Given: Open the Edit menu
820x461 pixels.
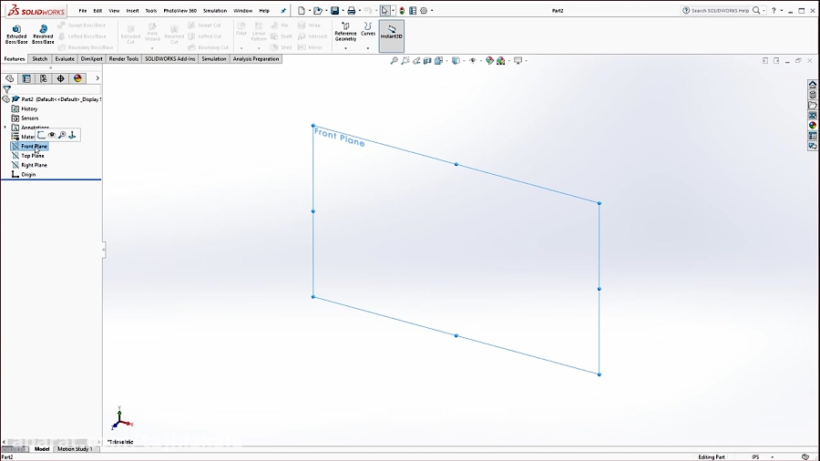Looking at the screenshot, I should pyautogui.click(x=97, y=10).
